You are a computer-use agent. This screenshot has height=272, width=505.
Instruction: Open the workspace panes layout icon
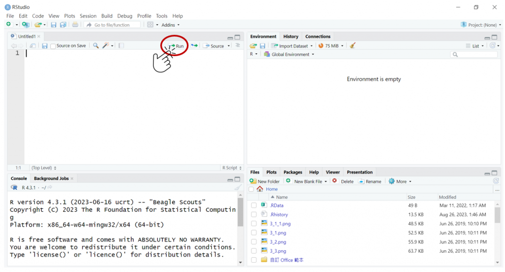pyautogui.click(x=150, y=25)
